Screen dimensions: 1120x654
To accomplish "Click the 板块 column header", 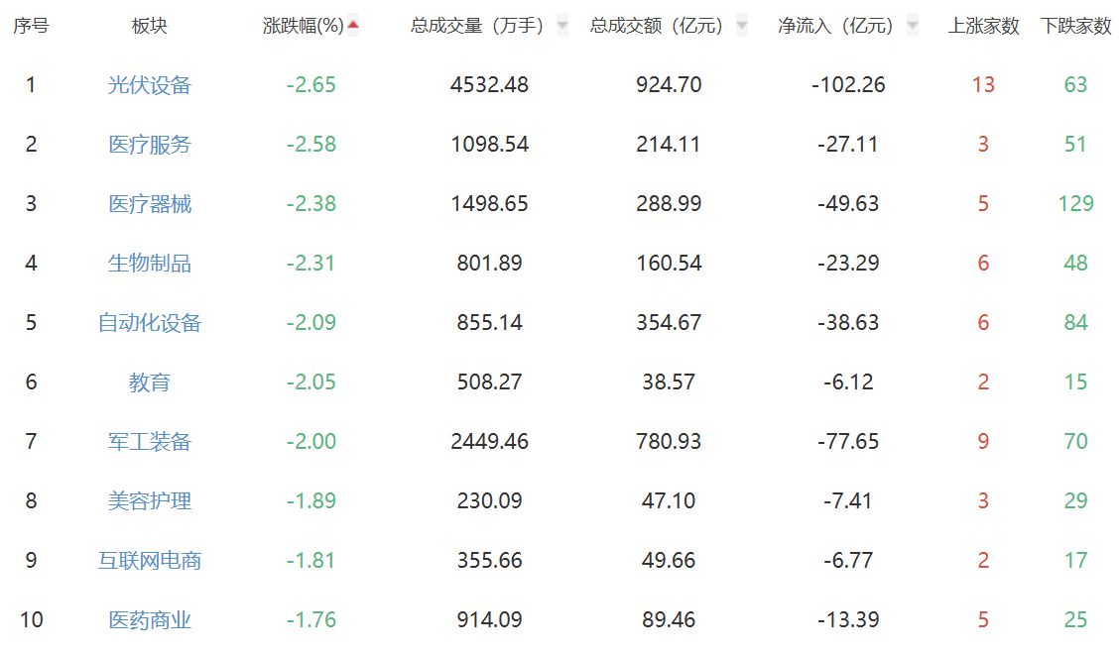I will point(149,26).
